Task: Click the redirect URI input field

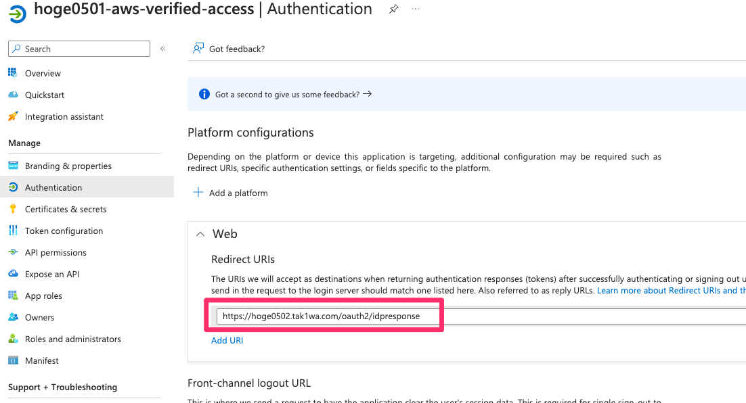Action: tap(481, 316)
